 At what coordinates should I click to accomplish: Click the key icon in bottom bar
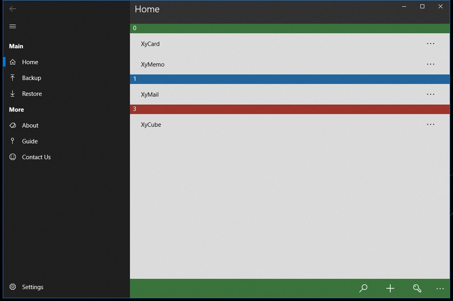(417, 288)
